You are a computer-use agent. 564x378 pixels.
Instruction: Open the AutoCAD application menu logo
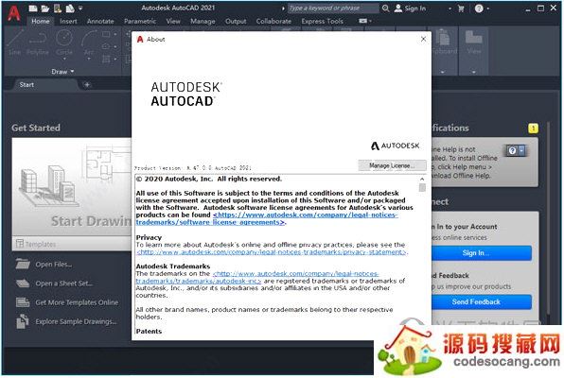coord(13,13)
